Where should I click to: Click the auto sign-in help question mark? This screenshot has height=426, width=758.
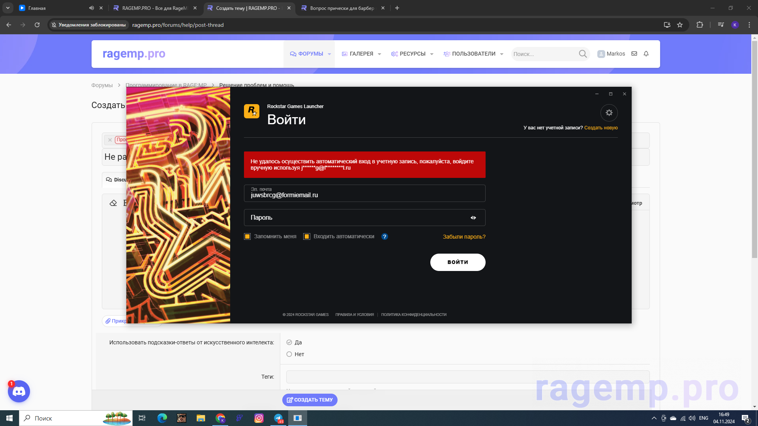(385, 237)
